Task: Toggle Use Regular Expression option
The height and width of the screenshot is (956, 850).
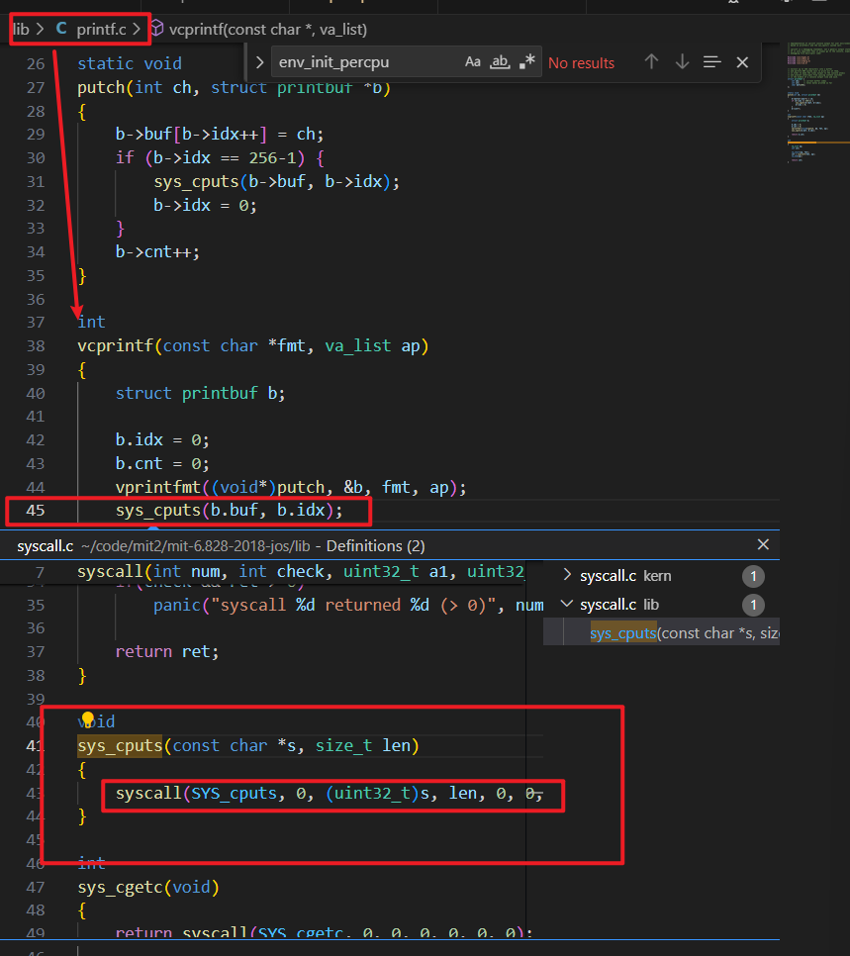Action: click(528, 62)
